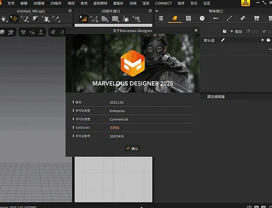Open the 文件 menu
The height and width of the screenshot is (208, 272).
(x=11, y=3)
